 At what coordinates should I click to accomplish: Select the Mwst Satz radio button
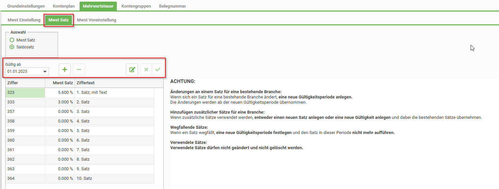point(12,40)
